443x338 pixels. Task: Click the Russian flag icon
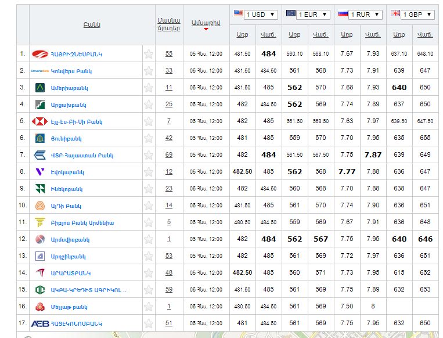(343, 13)
